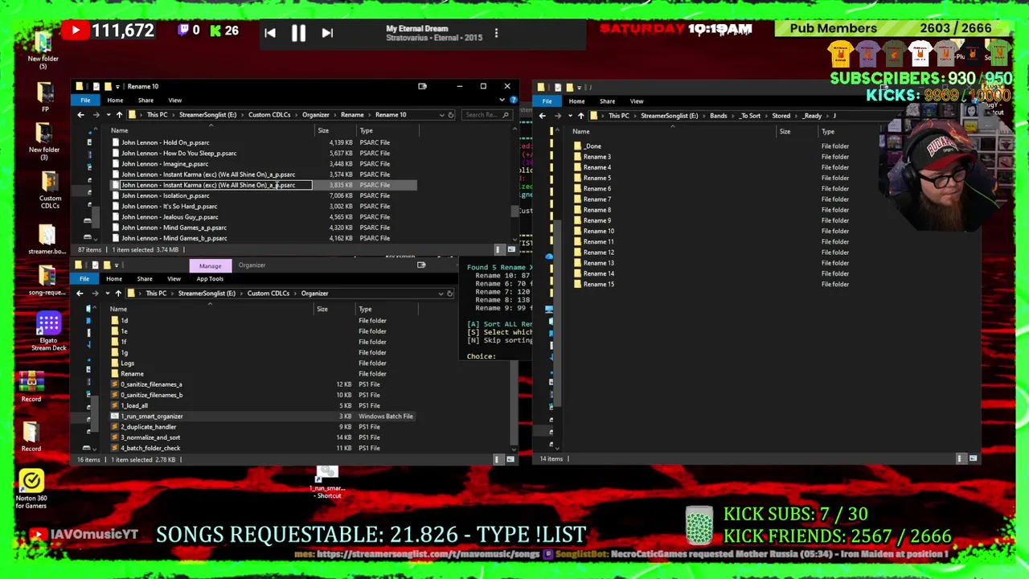Select John Lennon - How Do You Sleep_p.psarc
The image size is (1029, 579).
click(178, 153)
